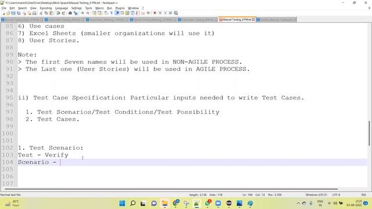The height and width of the screenshot is (209, 372).
Task: Click the vertical scrollbar thumb
Action: (369, 133)
